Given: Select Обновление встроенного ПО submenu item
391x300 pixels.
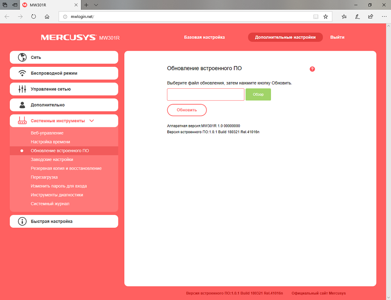Looking at the screenshot, I should [64, 151].
